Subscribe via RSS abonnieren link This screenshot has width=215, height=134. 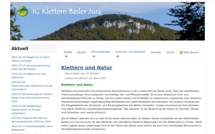pos(192,53)
